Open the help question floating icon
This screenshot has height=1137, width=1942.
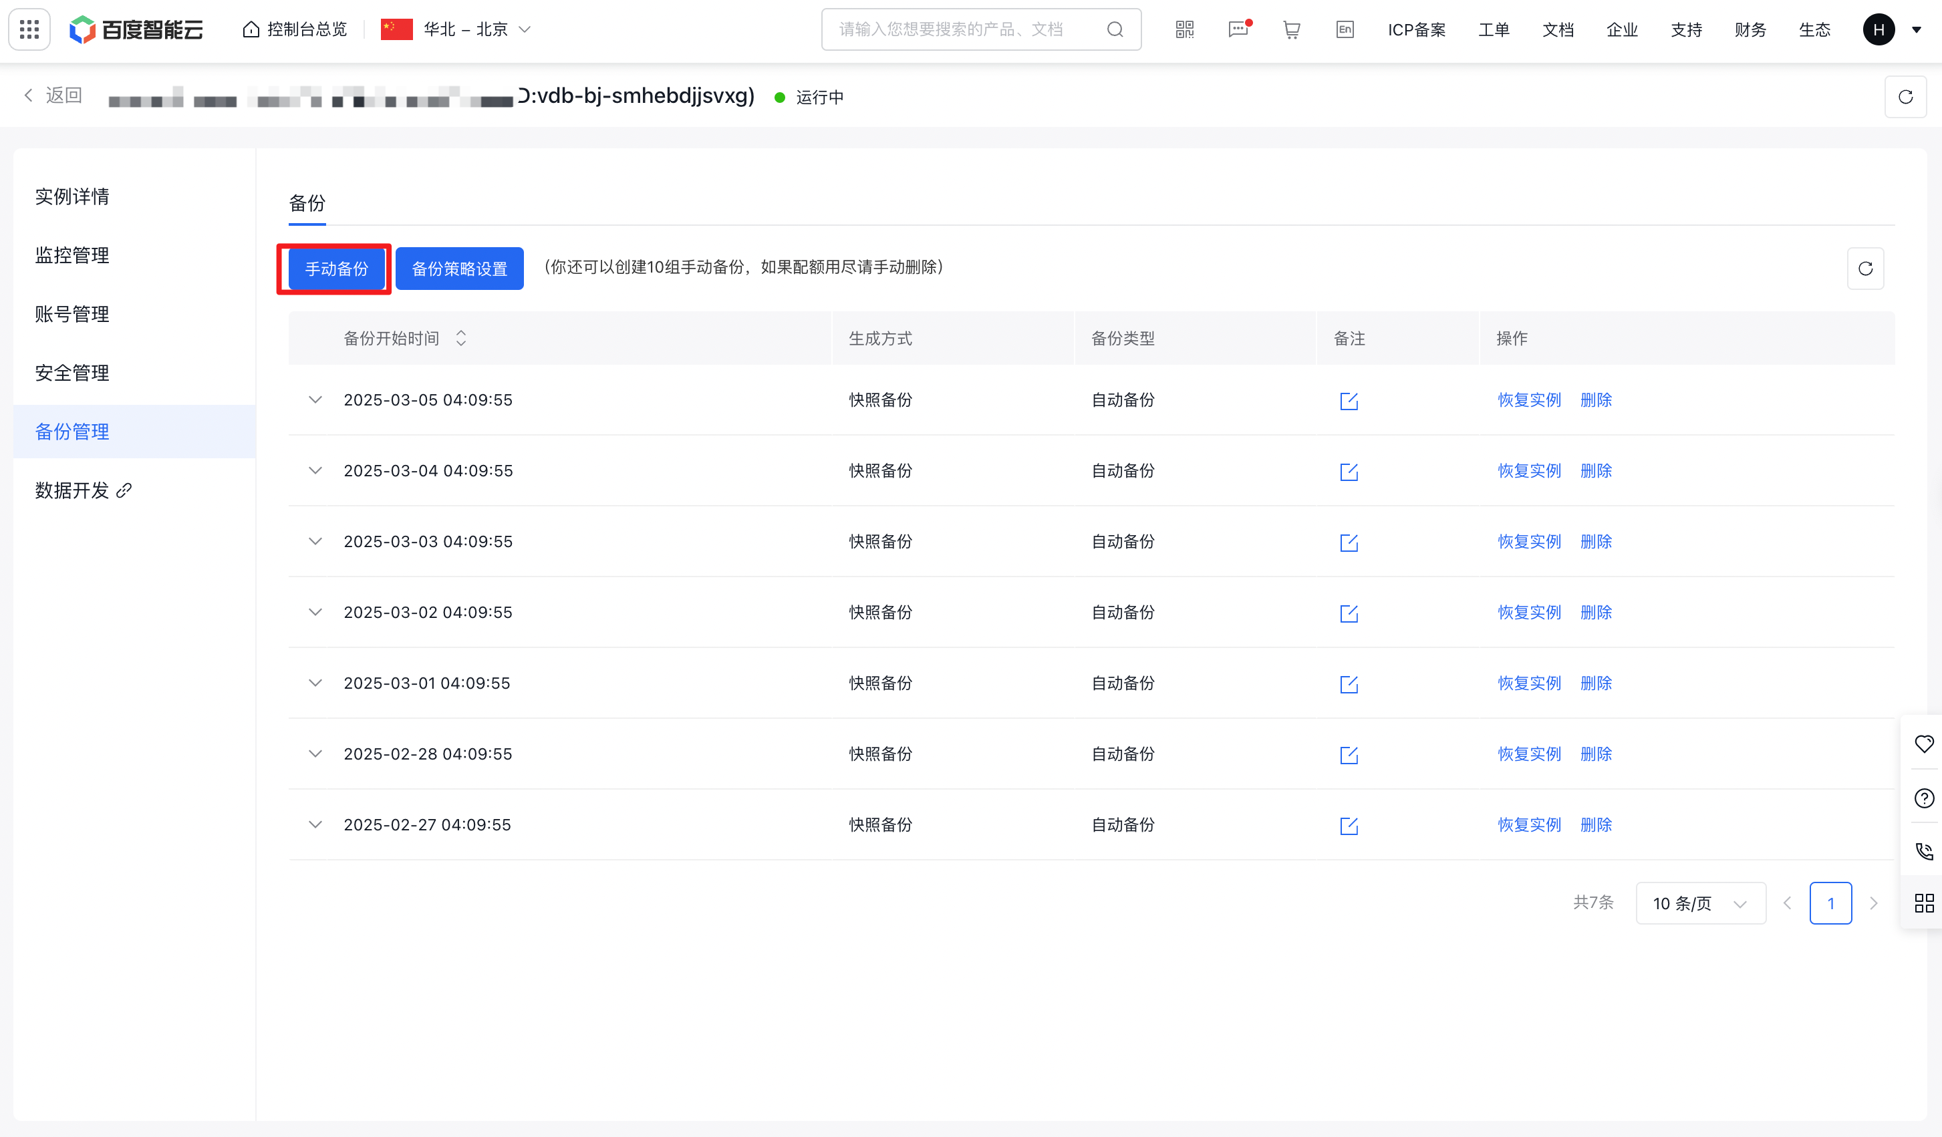tap(1924, 797)
